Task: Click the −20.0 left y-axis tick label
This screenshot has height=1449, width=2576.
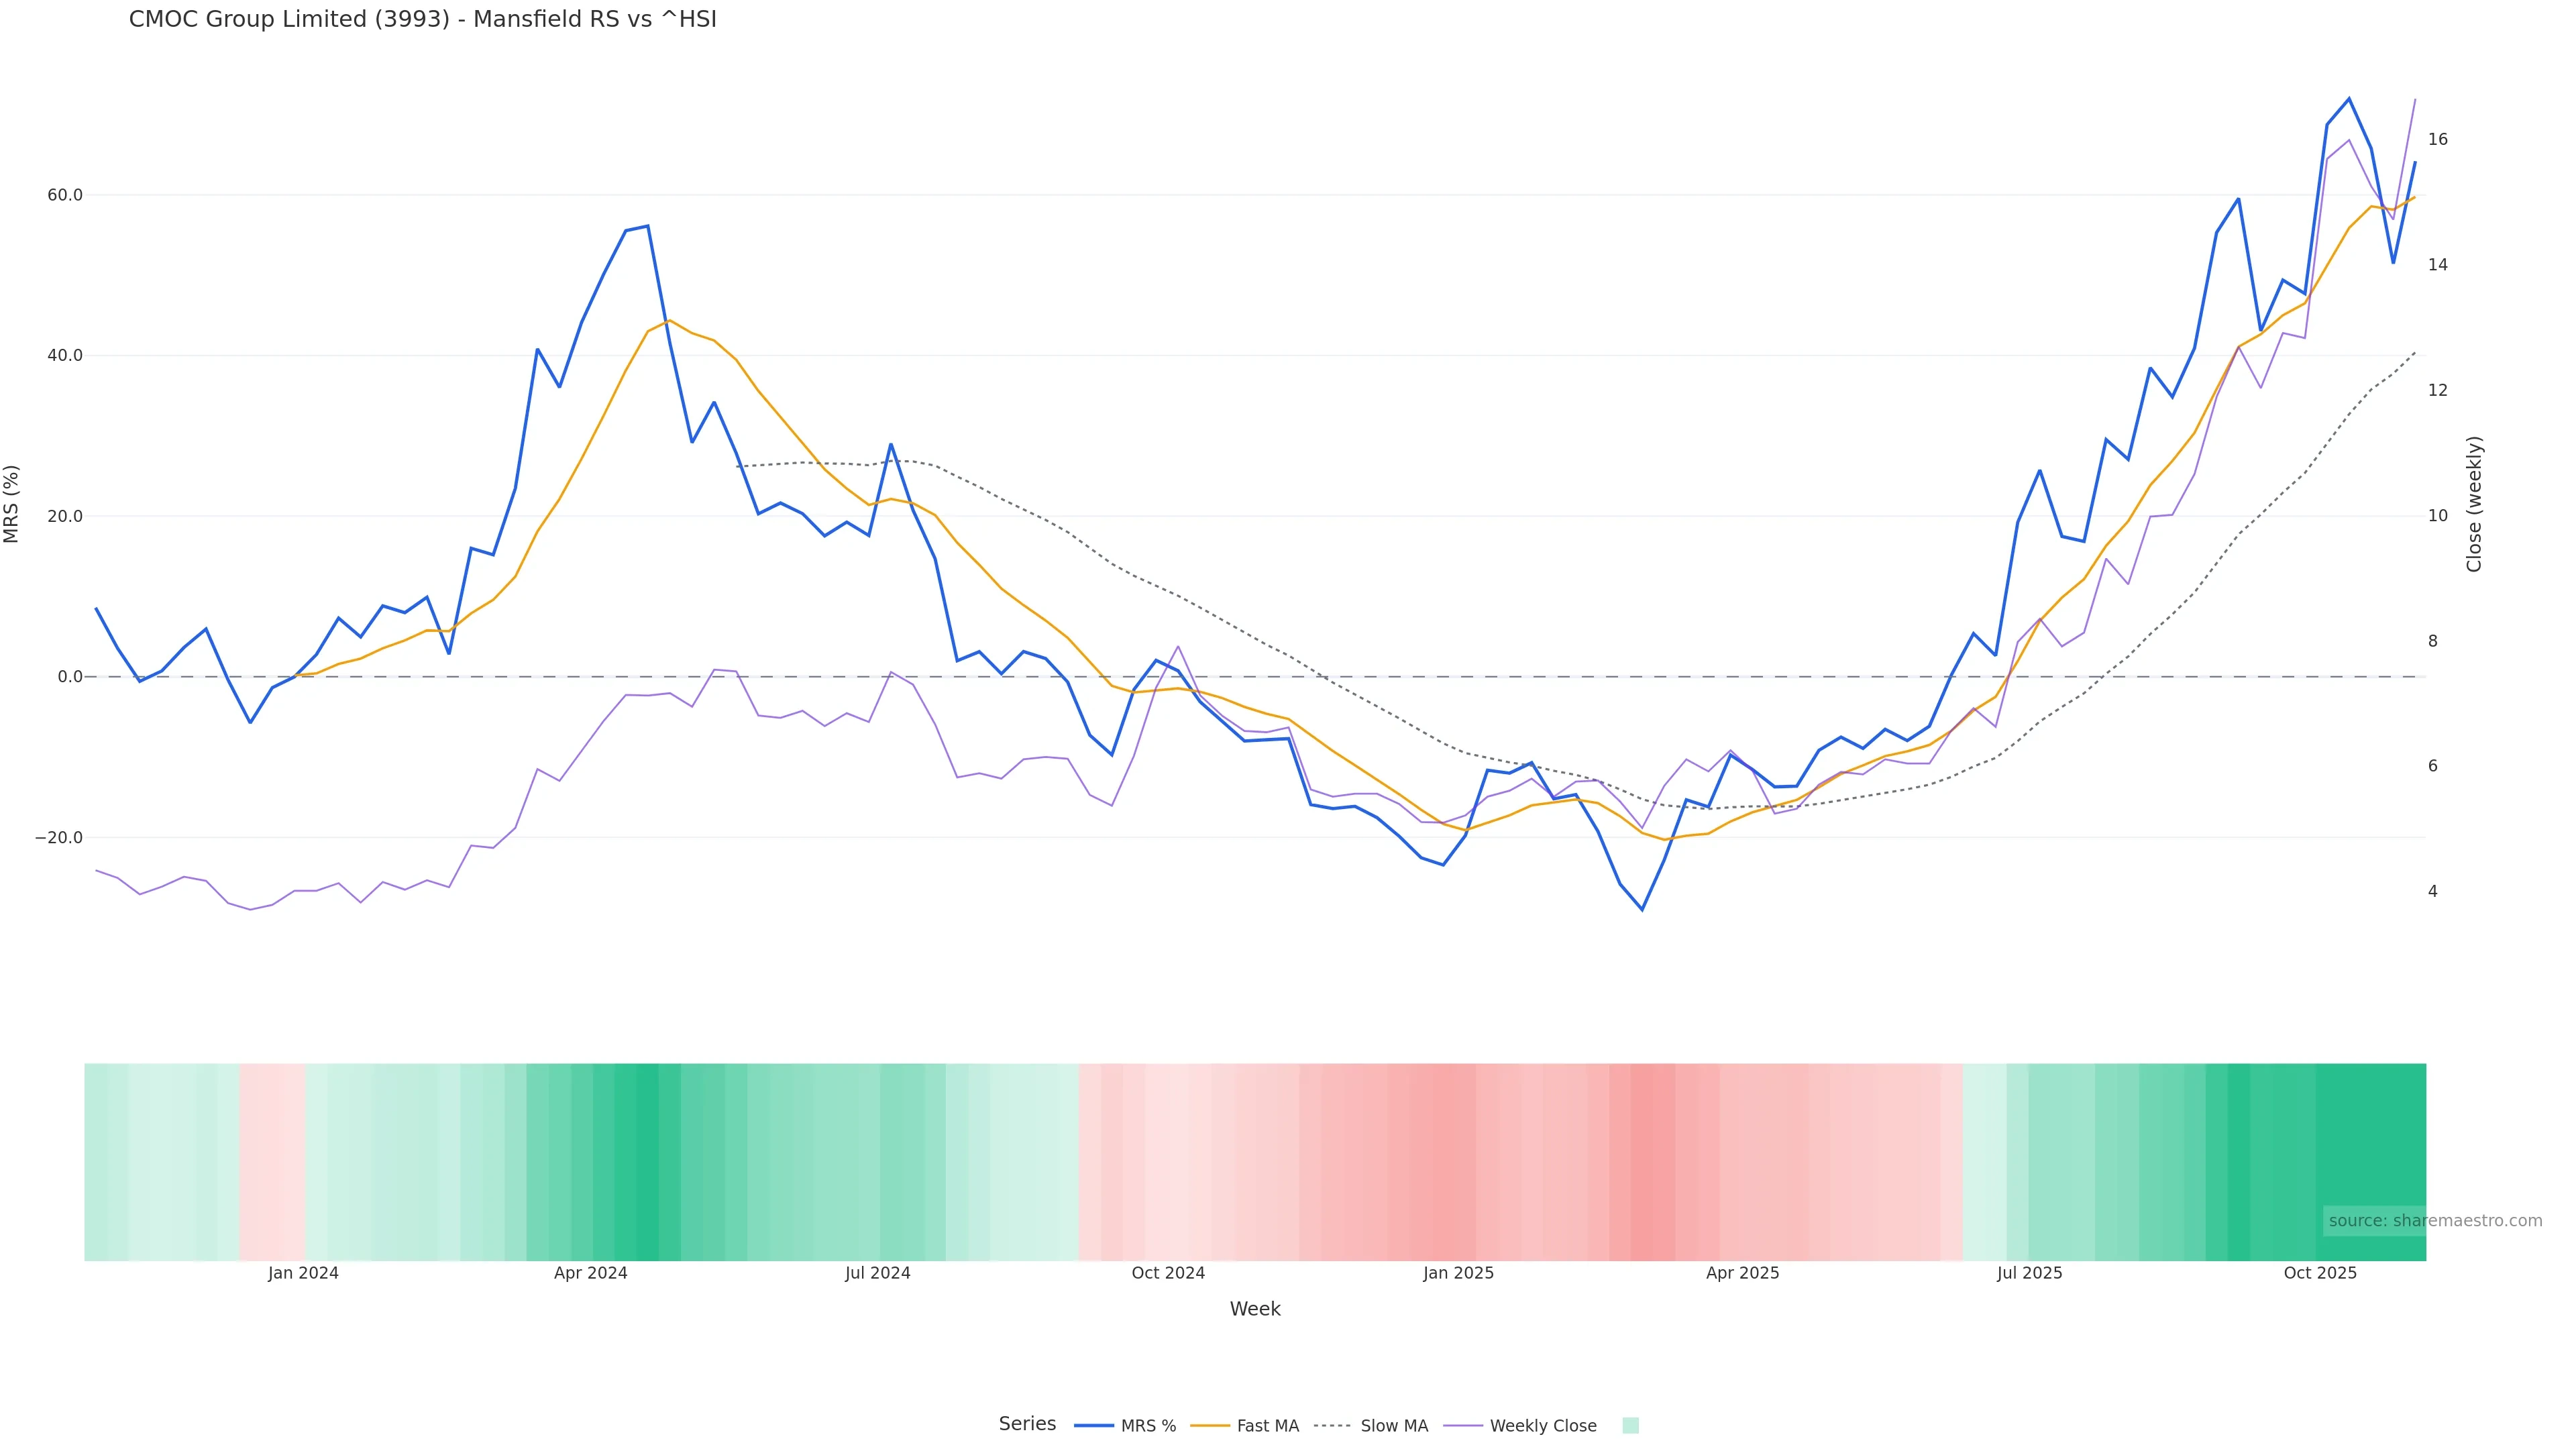Action: pyautogui.click(x=59, y=838)
